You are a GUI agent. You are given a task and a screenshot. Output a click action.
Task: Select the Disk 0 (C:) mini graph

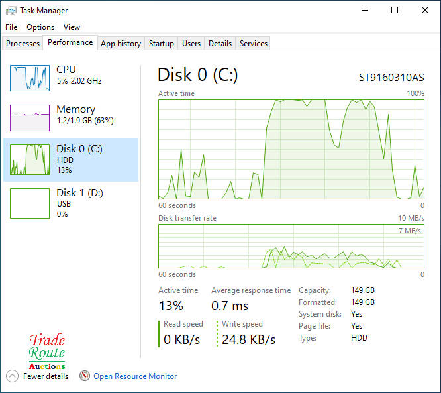pyautogui.click(x=30, y=160)
